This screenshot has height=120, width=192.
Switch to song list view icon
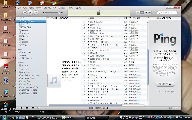coord(138,13)
